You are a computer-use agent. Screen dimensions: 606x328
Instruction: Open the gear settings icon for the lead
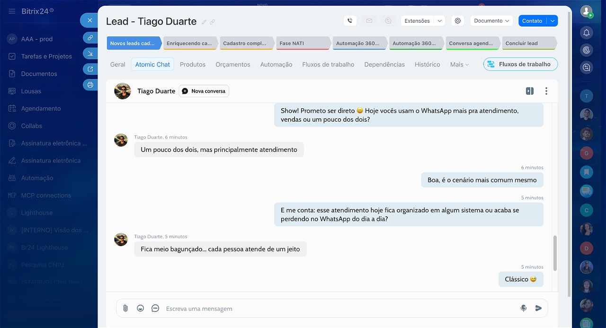tap(457, 21)
